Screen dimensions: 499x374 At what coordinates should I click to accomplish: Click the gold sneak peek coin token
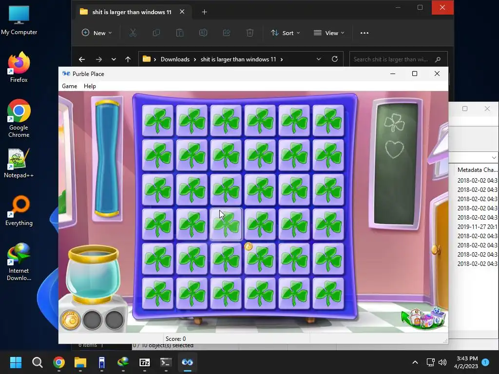70,320
